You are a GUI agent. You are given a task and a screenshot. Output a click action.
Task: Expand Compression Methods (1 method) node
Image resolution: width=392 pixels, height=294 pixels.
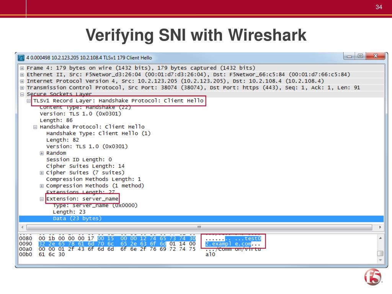(42, 186)
